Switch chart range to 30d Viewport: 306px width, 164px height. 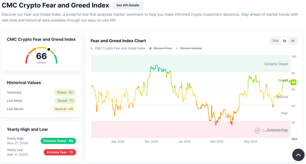point(275,41)
